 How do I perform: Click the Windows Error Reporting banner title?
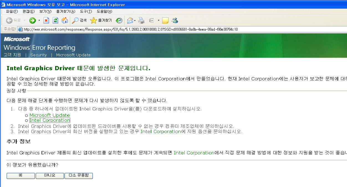[39, 48]
